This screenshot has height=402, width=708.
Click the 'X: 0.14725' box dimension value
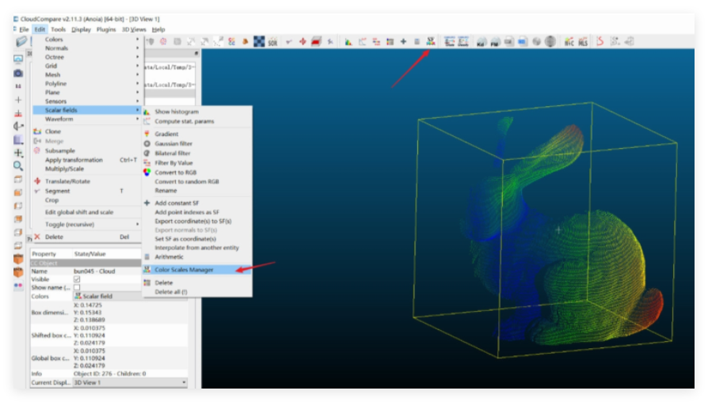pos(88,305)
